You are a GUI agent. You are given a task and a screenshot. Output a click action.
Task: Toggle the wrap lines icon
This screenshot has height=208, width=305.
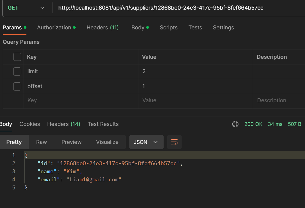point(174,142)
